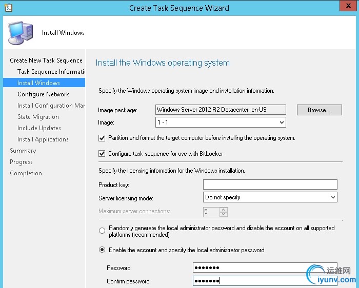Click the text Specify the licensing information
This screenshot has height=288, width=359.
coord(172,171)
